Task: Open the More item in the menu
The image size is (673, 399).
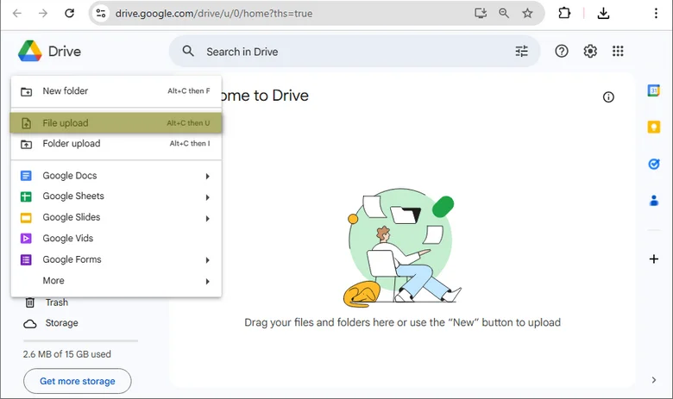Action: pyautogui.click(x=116, y=281)
